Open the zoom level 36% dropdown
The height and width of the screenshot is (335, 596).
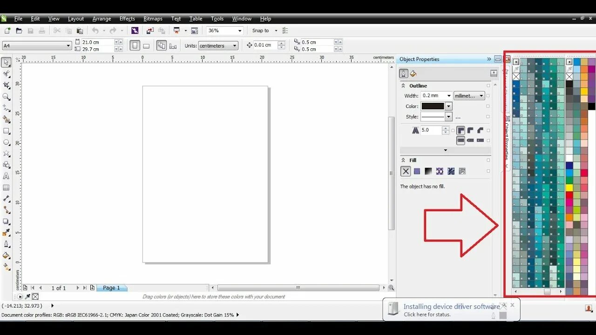point(240,31)
